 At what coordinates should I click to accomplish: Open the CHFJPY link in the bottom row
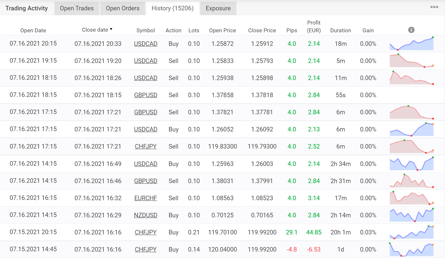tap(146, 249)
